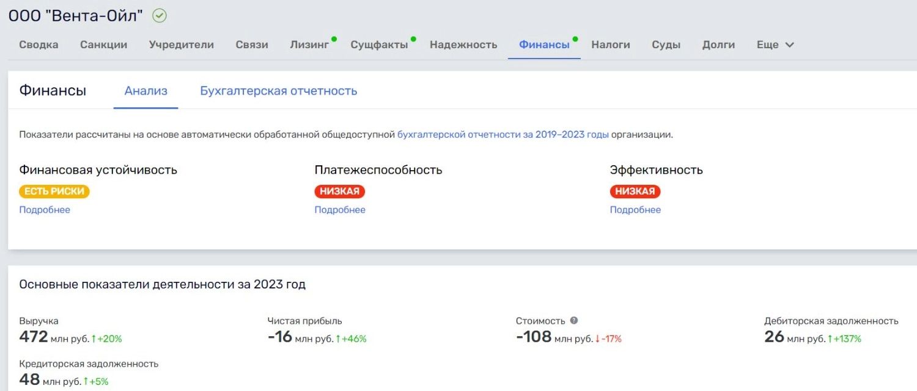The width and height of the screenshot is (917, 391).
Task: Click Подробнее under Платежеспособность
Action: pos(340,210)
